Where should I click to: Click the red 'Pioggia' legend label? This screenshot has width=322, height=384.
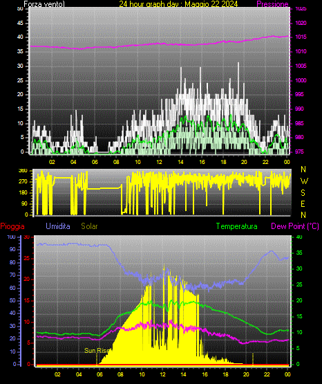pyautogui.click(x=12, y=226)
